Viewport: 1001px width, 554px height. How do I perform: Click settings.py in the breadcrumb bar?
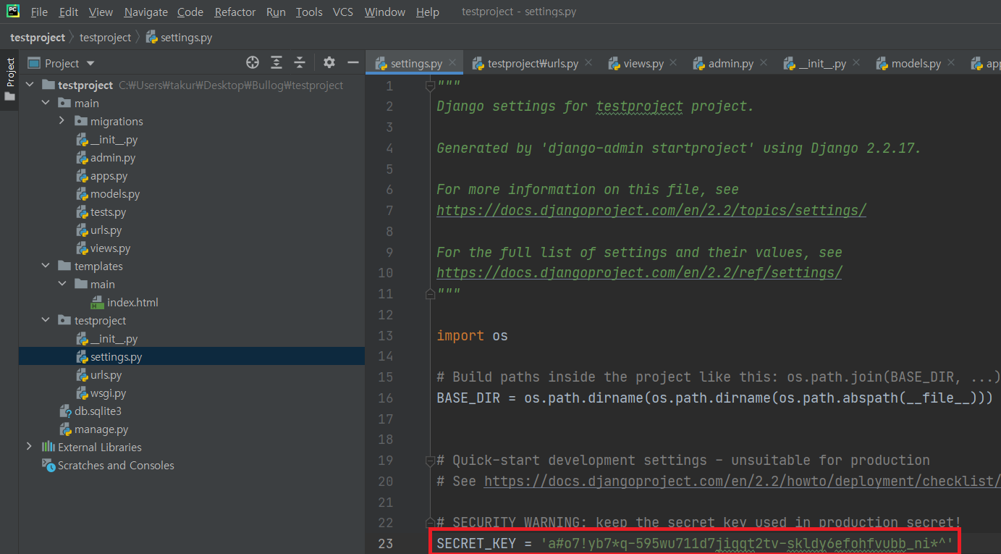point(179,37)
